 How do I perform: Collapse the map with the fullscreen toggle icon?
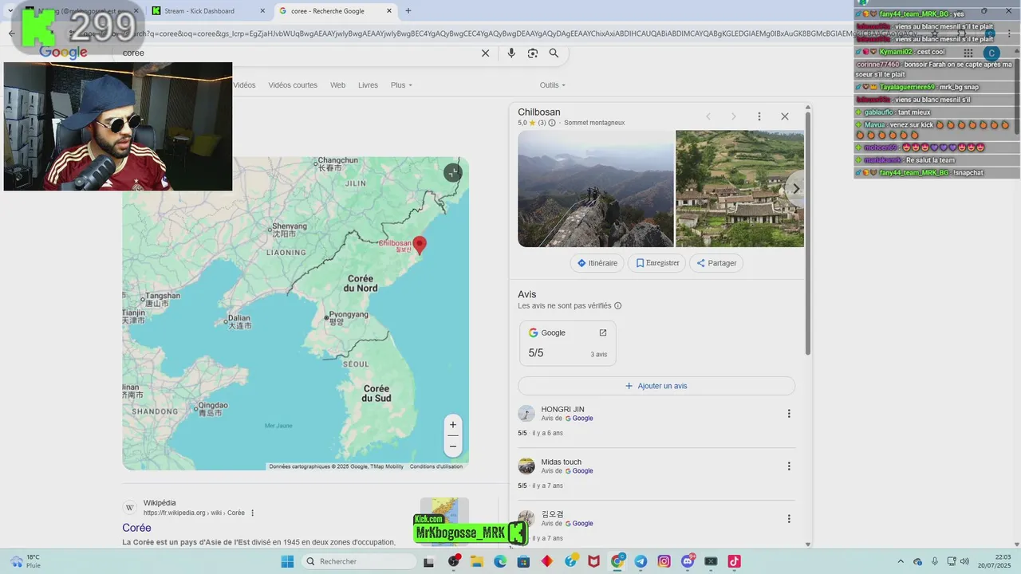pyautogui.click(x=452, y=172)
